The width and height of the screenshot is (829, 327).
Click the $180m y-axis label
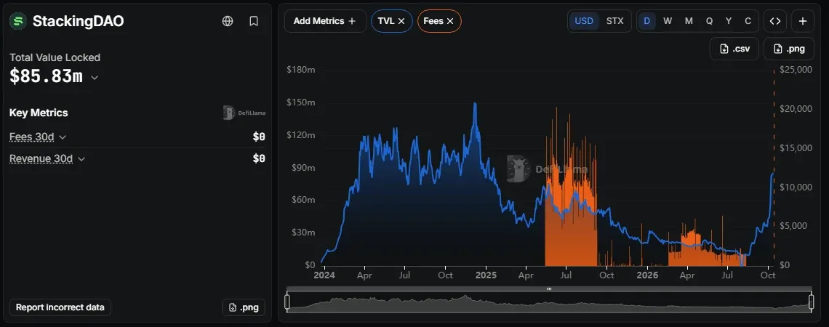click(301, 70)
